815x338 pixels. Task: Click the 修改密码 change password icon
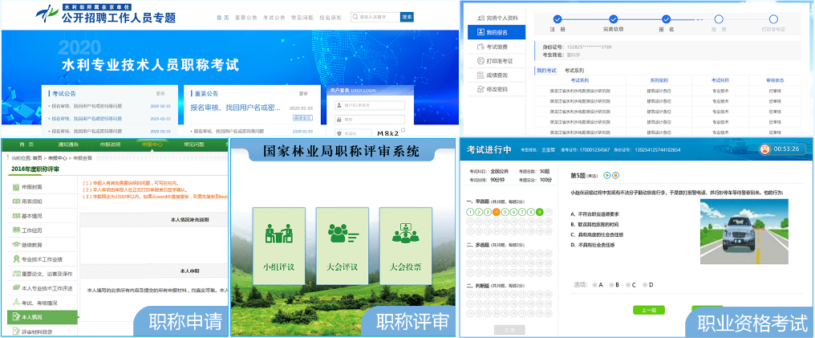pos(481,88)
